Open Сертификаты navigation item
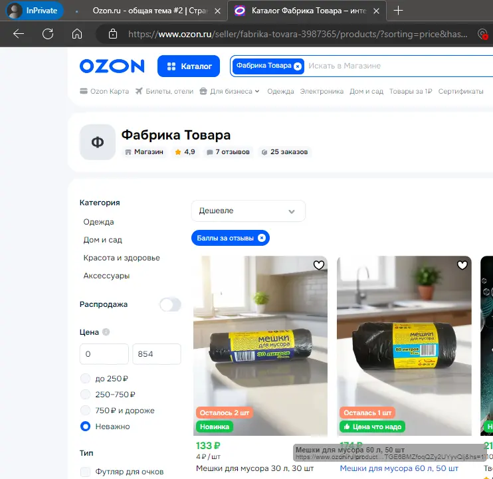493x479 pixels. 460,91
